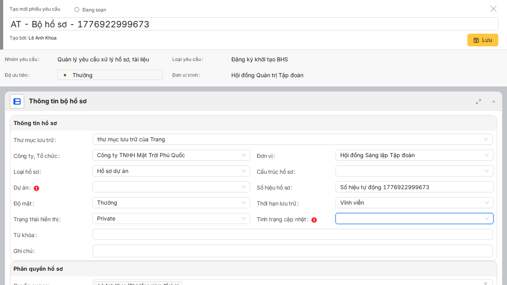This screenshot has height=285, width=507.
Task: Collapse the Thông tin bộ hồ sơ section
Action: (x=494, y=102)
